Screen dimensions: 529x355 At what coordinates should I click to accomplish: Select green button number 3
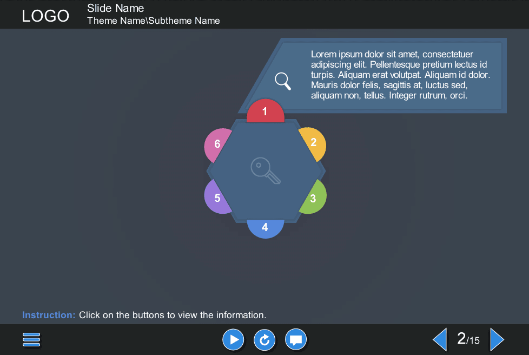(x=314, y=199)
